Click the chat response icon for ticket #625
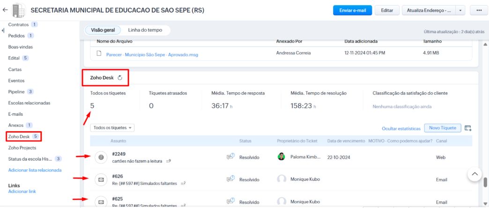 pyautogui.click(x=230, y=201)
